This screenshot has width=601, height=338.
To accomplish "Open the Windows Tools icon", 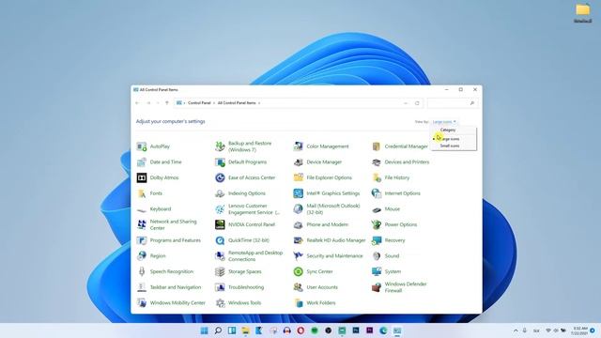I will point(220,302).
